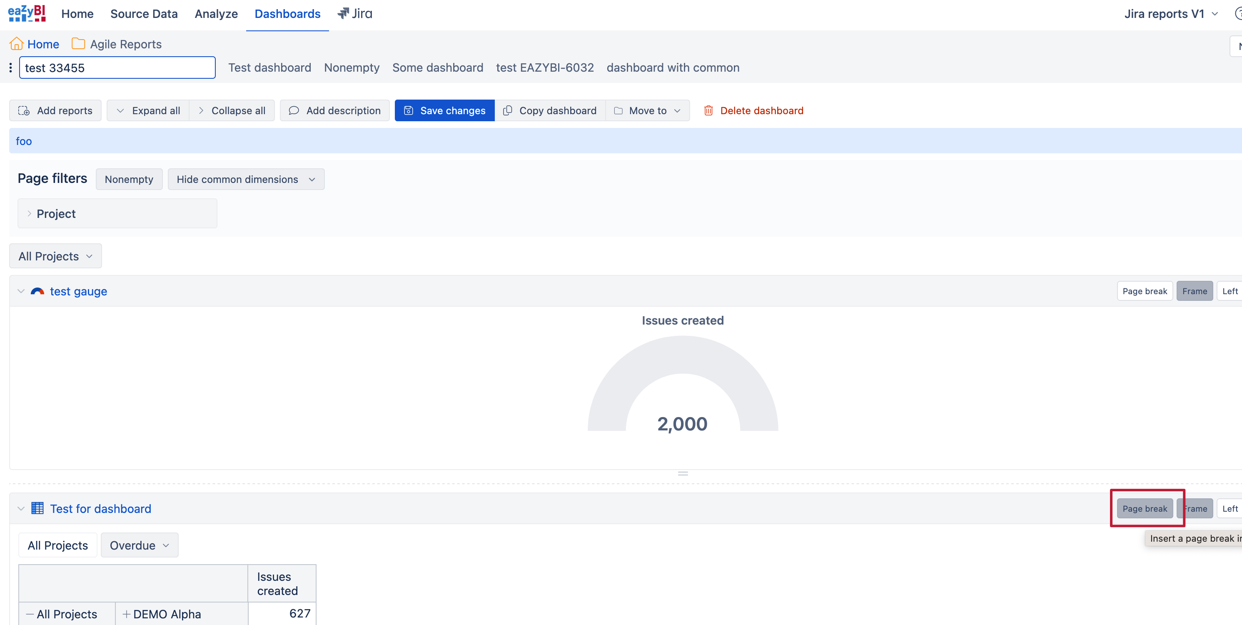
Task: Collapse the test gauge report
Action: [x=21, y=291]
